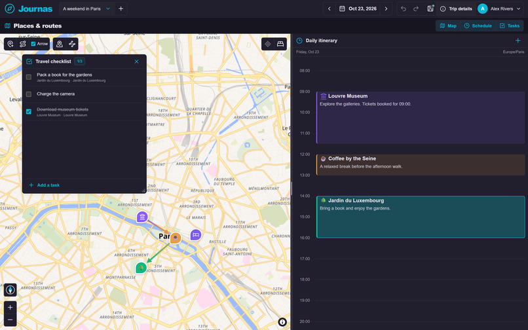The image size is (528, 330).
Task: Add a new trip with the plus button
Action: point(121,9)
